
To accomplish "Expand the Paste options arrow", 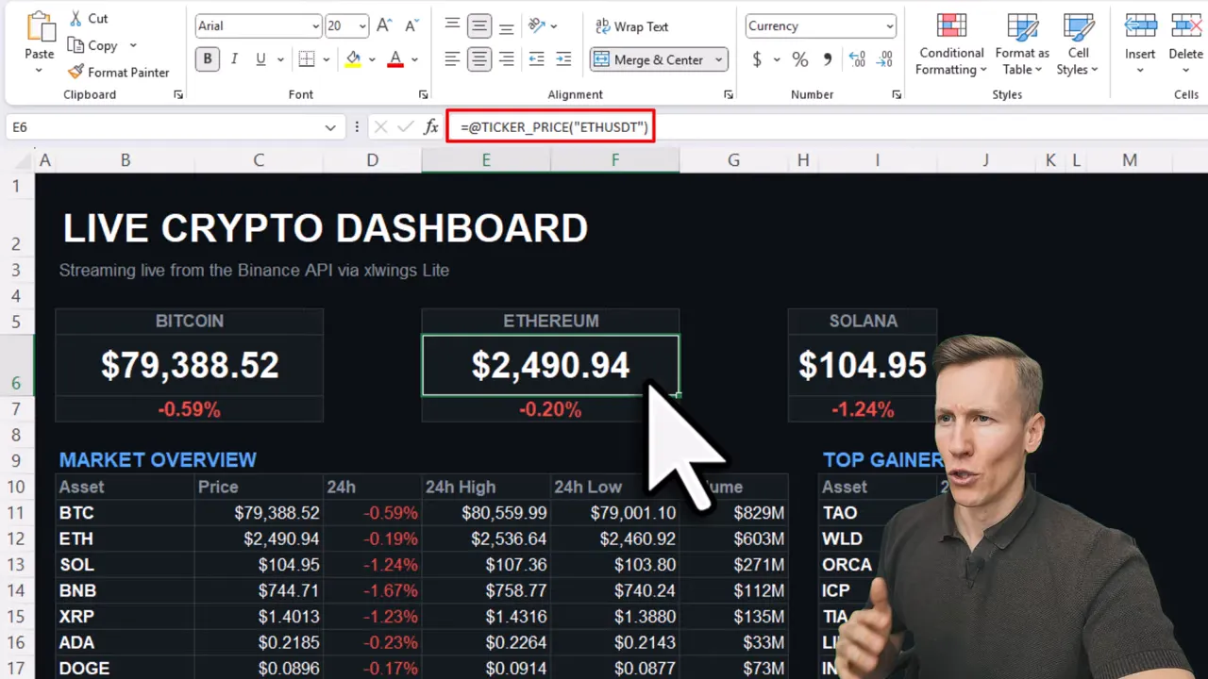I will (40, 71).
